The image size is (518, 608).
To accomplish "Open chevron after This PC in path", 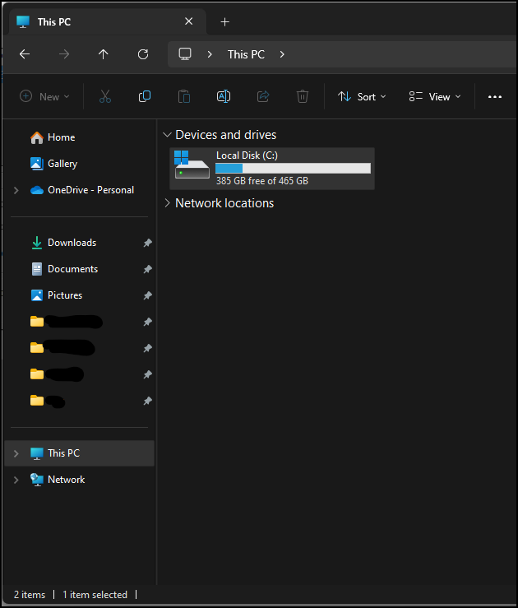I will coord(282,54).
